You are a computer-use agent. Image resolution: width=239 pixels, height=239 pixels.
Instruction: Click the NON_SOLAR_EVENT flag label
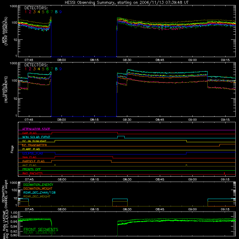pyautogui.click(x=36, y=137)
